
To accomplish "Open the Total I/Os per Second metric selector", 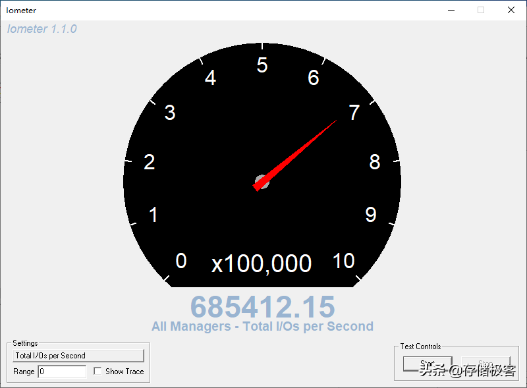I will tap(78, 355).
